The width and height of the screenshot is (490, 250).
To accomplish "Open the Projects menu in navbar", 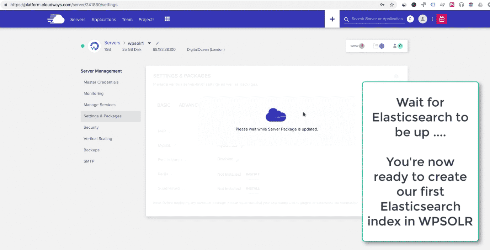I will click(x=147, y=20).
